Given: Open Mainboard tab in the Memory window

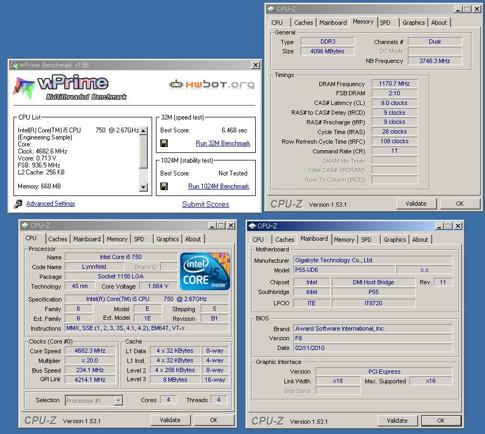Looking at the screenshot, I should (x=333, y=23).
